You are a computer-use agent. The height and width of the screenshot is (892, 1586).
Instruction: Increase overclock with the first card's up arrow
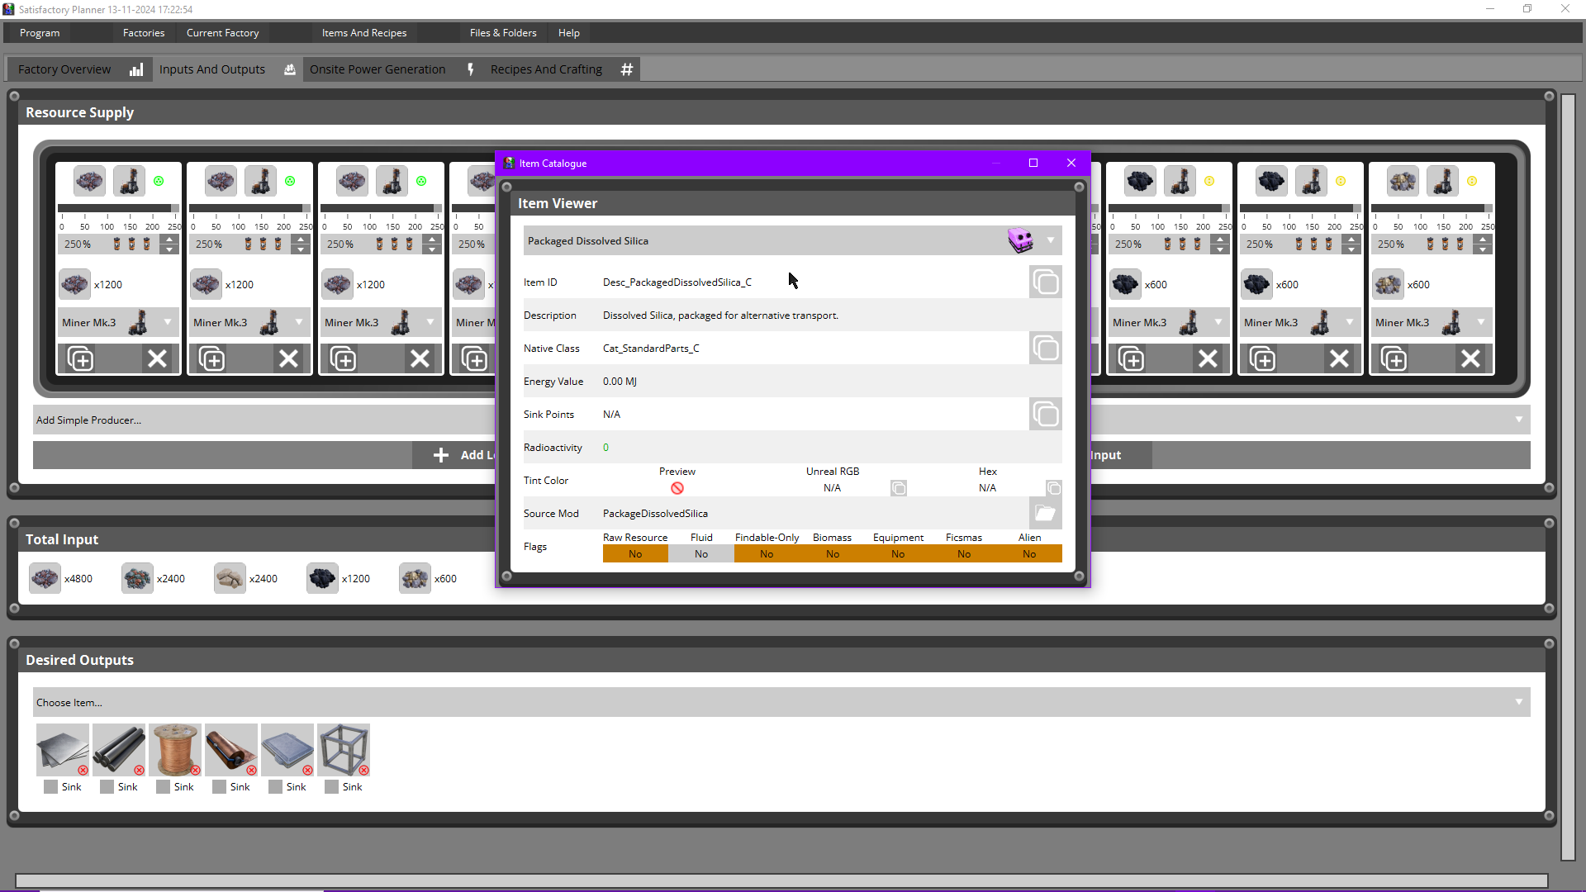click(169, 239)
